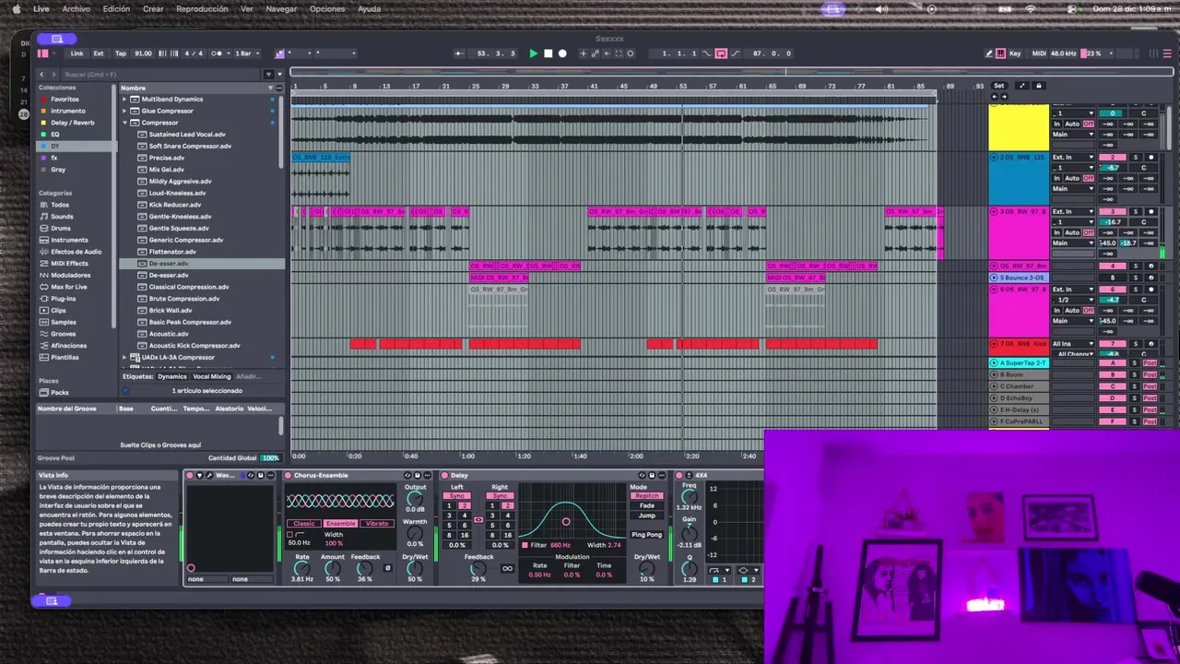Screen dimensions: 1180x664
Task: Click the 91.00 tempo field
Action: (143, 53)
